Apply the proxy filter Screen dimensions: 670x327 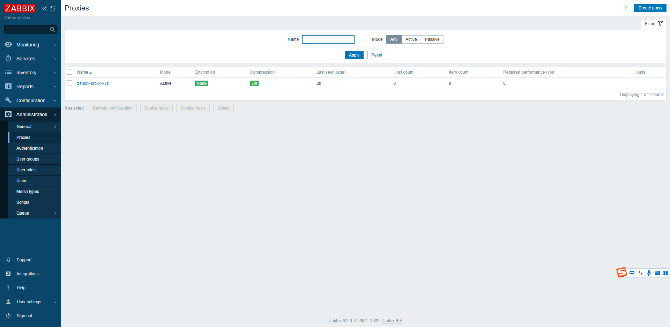click(x=354, y=55)
